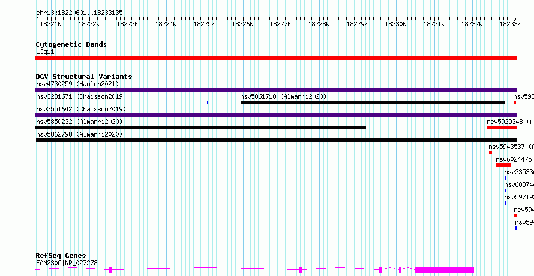The height and width of the screenshot is (276, 534).
Task: Select the small red nsv5943537 variant box
Action: [x=490, y=153]
